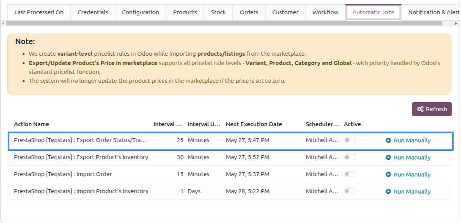Click 'PrestaShop [Teqstars] : Import Product's Inventory' text

81,191
